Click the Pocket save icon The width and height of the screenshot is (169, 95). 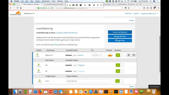pos(126,8)
